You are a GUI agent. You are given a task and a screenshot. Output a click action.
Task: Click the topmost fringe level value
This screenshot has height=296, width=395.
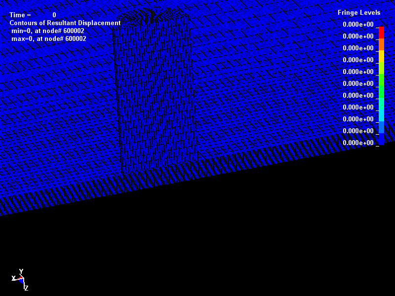pyautogui.click(x=358, y=25)
